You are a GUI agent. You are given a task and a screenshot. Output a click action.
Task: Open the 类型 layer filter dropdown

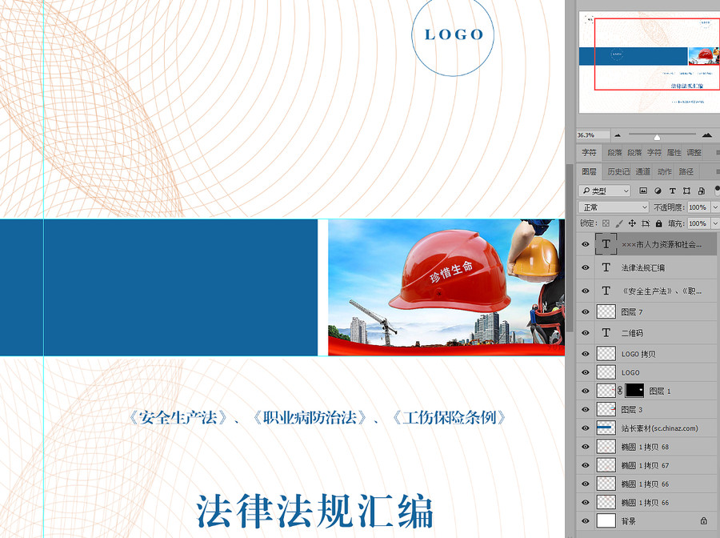point(604,191)
